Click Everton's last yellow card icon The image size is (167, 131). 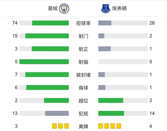click(119, 126)
